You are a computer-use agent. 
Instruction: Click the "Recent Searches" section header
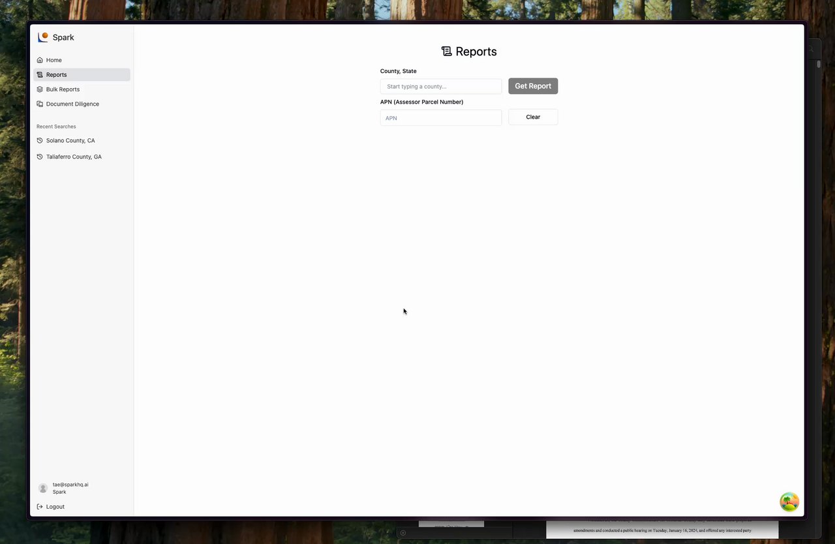56,127
